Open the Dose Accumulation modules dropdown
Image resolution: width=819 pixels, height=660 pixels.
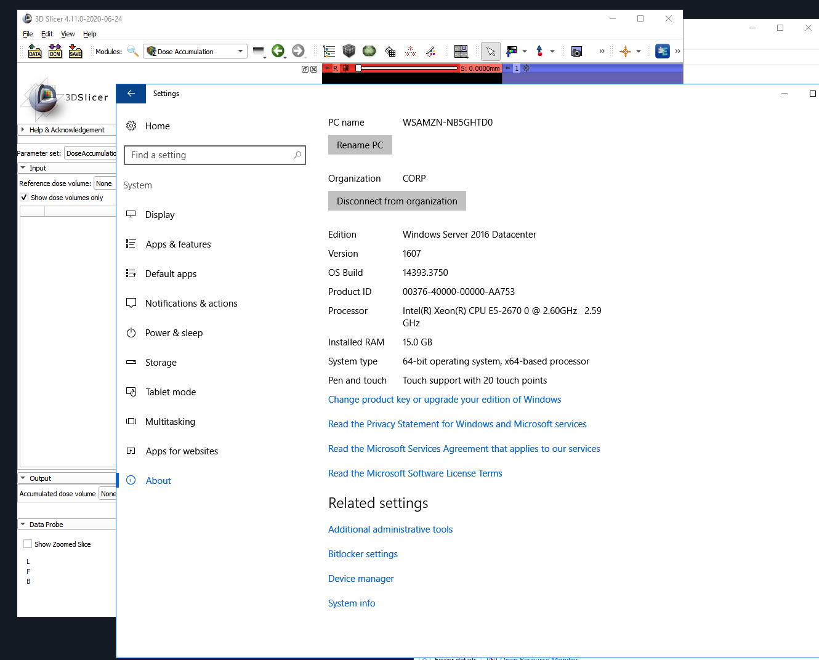click(195, 51)
